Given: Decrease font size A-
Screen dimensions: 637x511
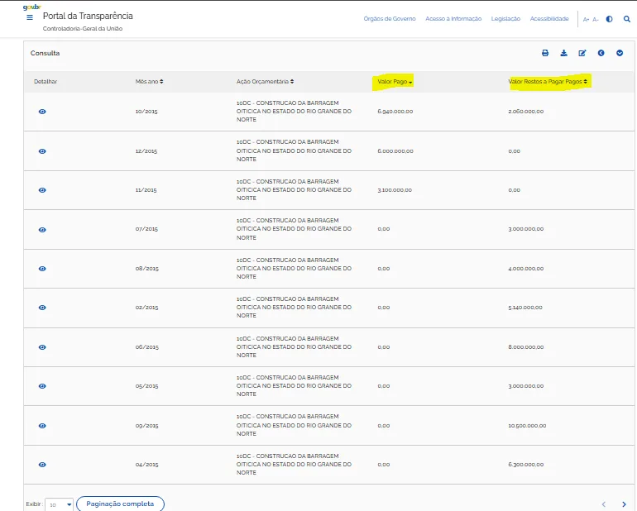Looking at the screenshot, I should pos(595,19).
